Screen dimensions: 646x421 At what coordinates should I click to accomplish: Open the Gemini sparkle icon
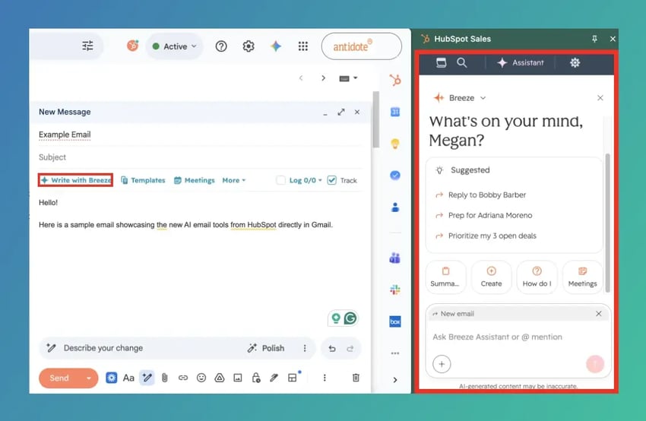click(x=276, y=46)
